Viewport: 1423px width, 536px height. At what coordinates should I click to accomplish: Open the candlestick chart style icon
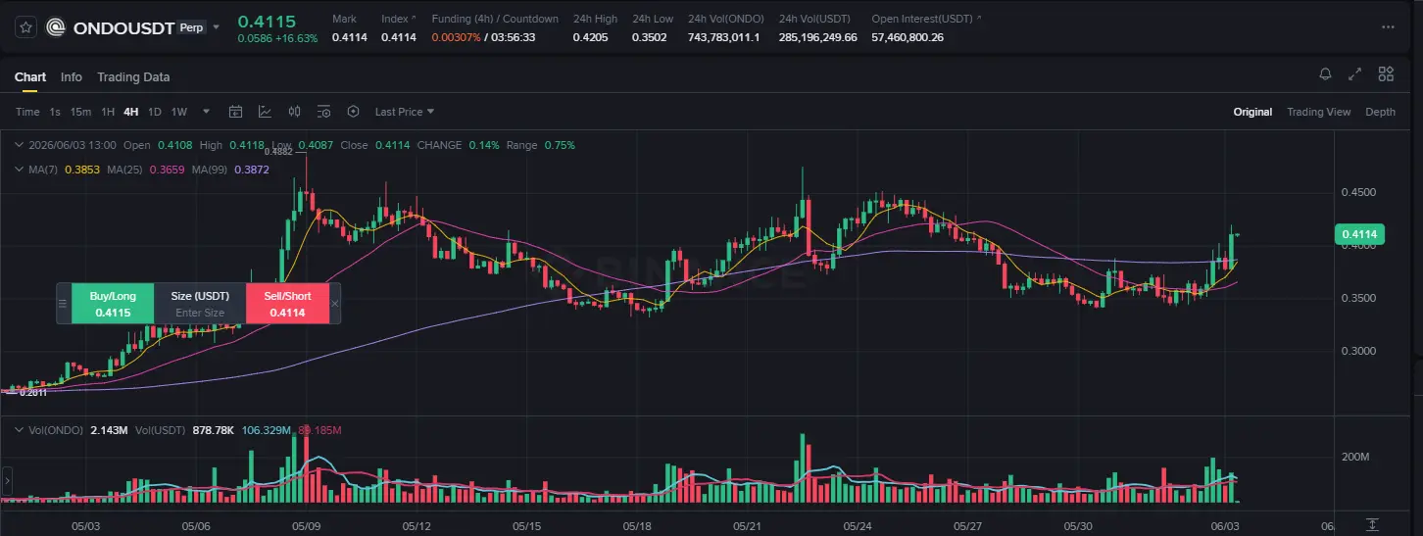pos(294,112)
